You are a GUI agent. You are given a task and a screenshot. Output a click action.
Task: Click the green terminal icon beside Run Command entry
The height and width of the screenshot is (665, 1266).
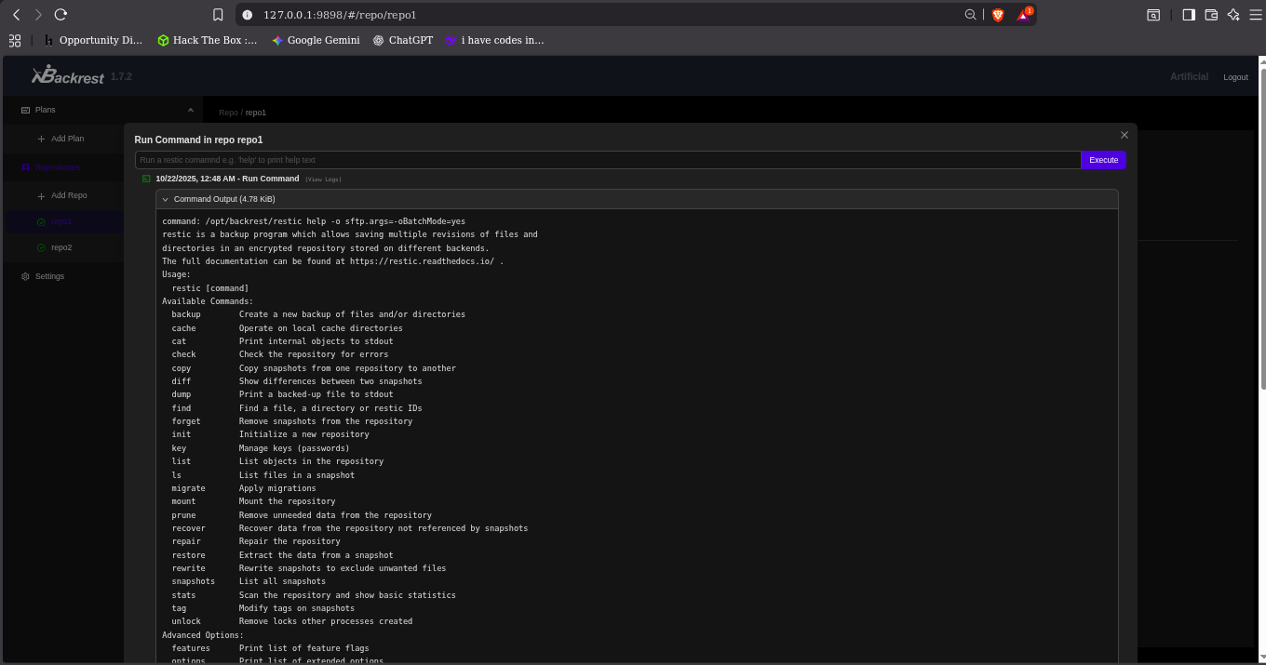pos(146,179)
